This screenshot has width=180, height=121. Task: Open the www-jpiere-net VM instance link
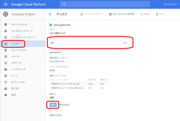[57, 61]
